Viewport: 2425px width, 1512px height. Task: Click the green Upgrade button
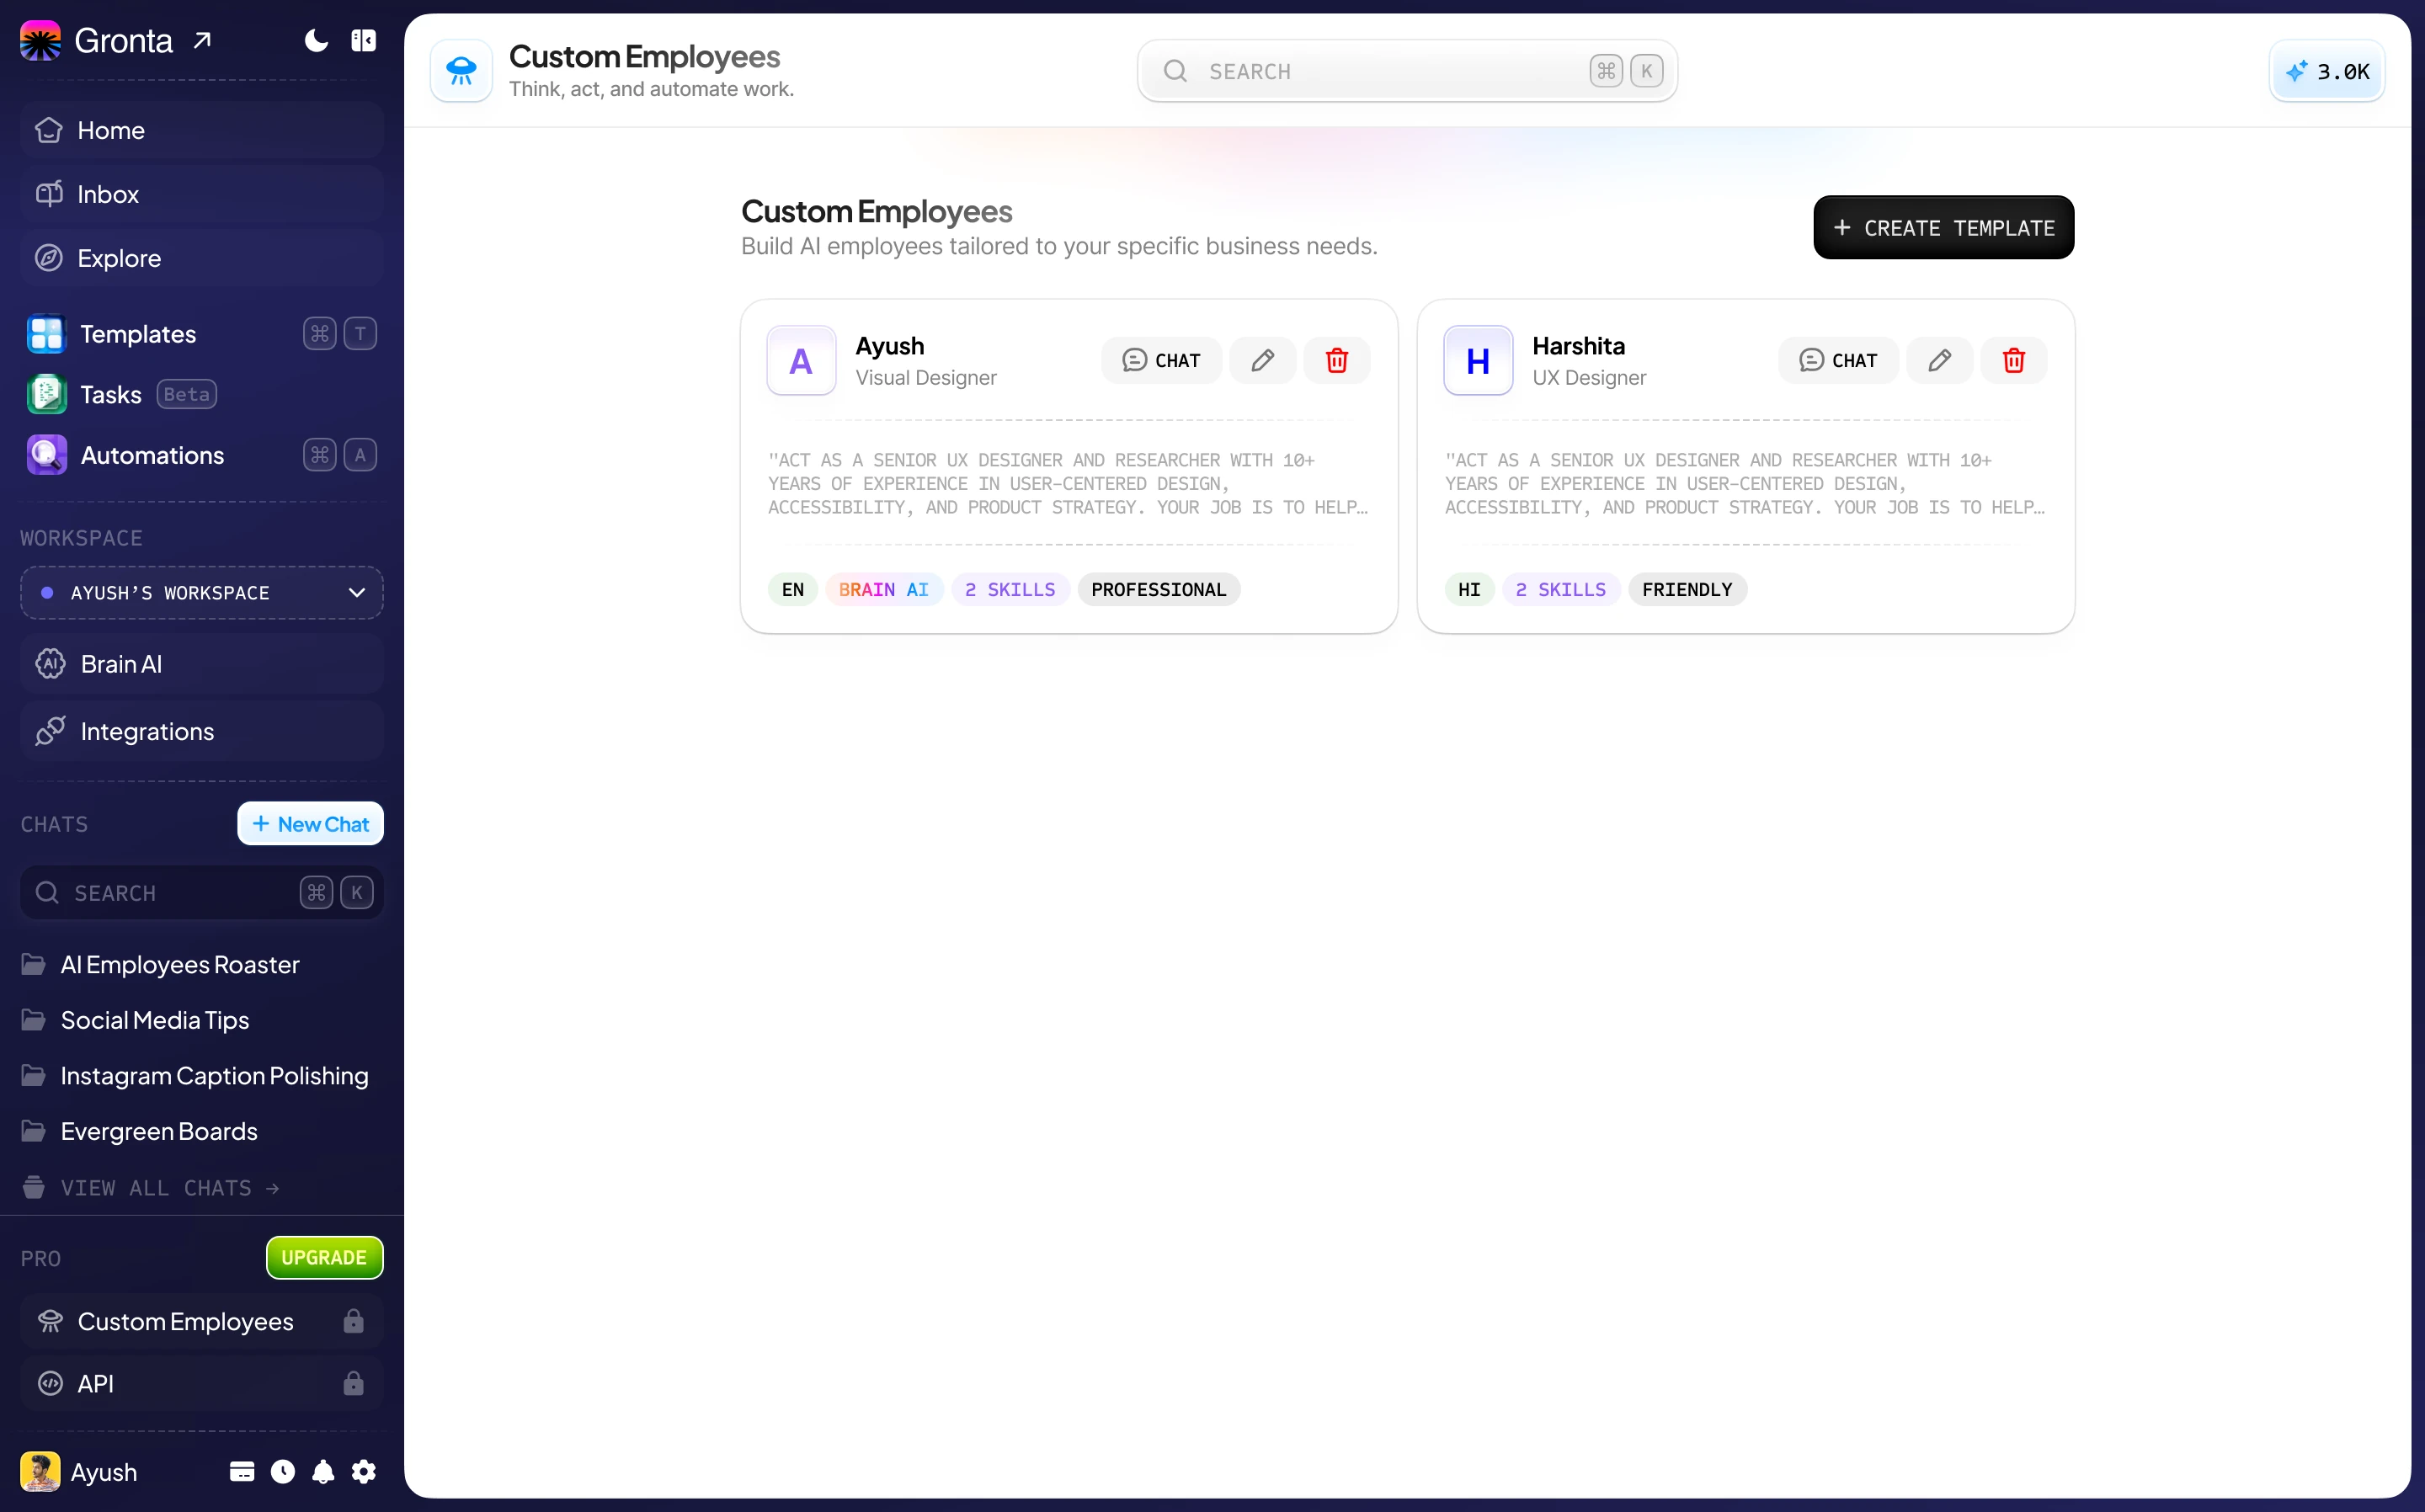tap(324, 1258)
